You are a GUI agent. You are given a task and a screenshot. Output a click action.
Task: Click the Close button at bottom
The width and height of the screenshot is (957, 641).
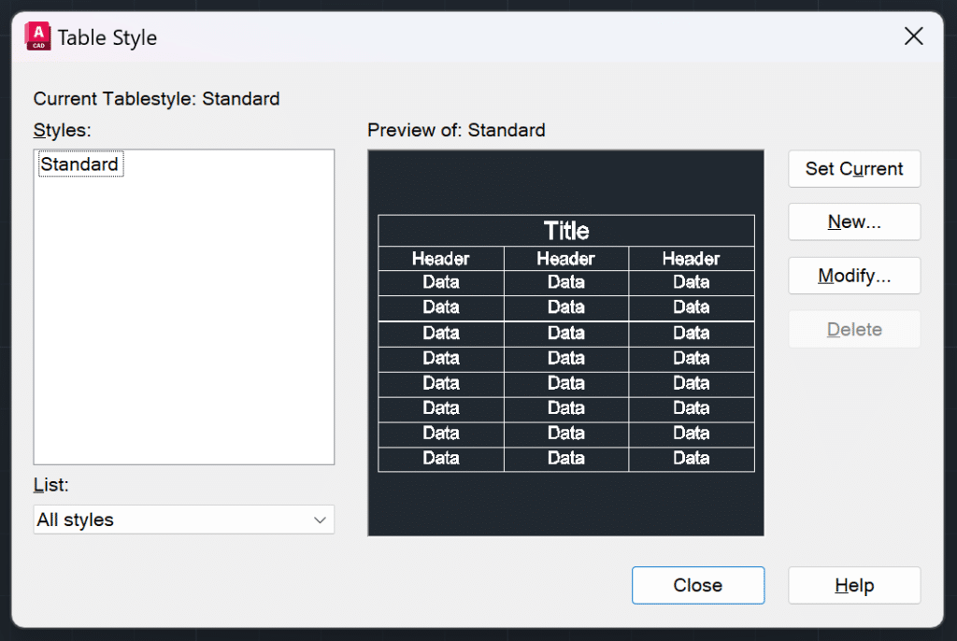[x=697, y=585]
